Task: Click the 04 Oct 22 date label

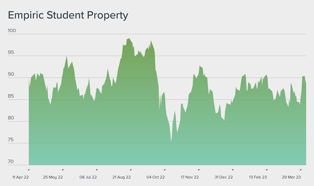Action: (x=156, y=177)
